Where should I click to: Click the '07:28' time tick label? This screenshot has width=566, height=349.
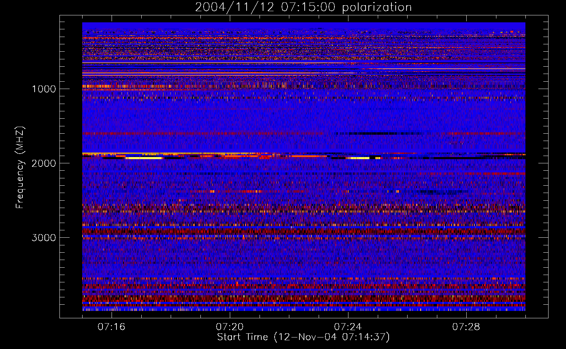click(x=466, y=327)
